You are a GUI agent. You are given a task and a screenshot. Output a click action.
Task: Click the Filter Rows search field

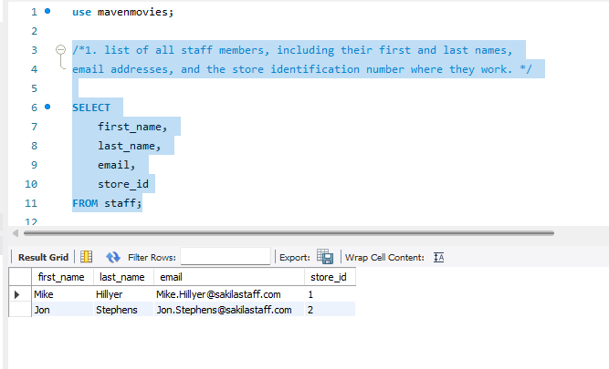(226, 257)
